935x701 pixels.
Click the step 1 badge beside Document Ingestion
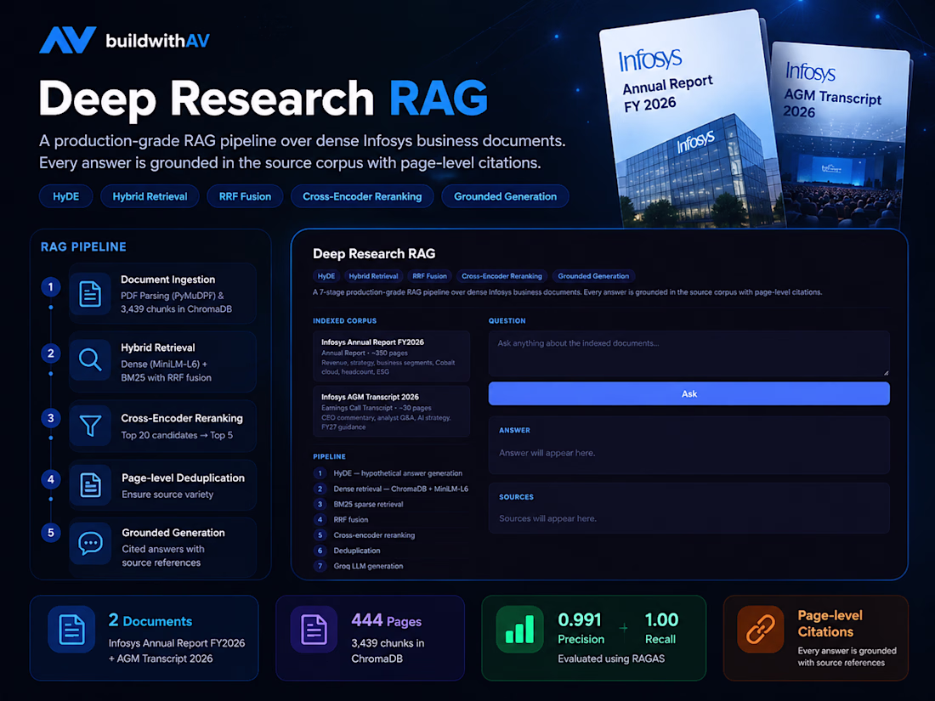pos(51,287)
